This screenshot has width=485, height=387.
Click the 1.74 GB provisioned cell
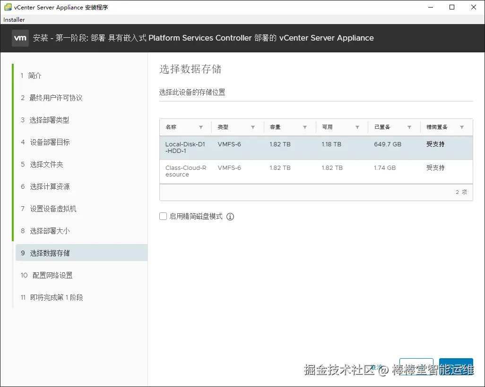(385, 168)
